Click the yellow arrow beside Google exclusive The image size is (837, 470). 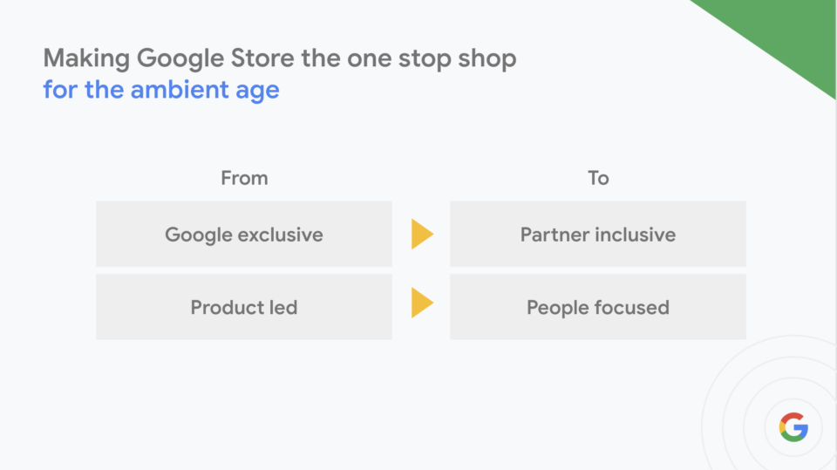point(422,234)
